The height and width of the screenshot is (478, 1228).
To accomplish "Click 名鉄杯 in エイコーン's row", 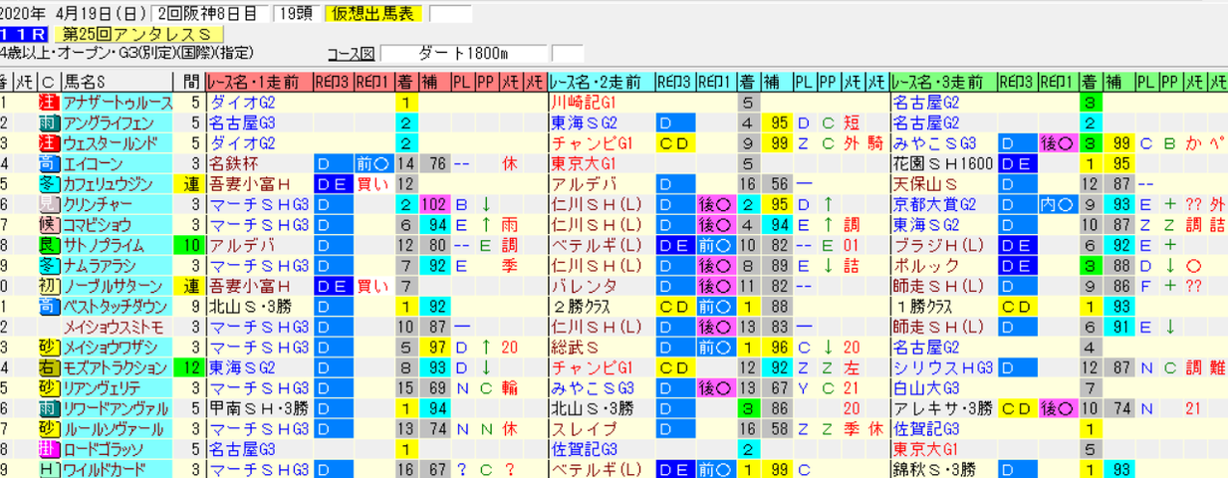I will (231, 163).
